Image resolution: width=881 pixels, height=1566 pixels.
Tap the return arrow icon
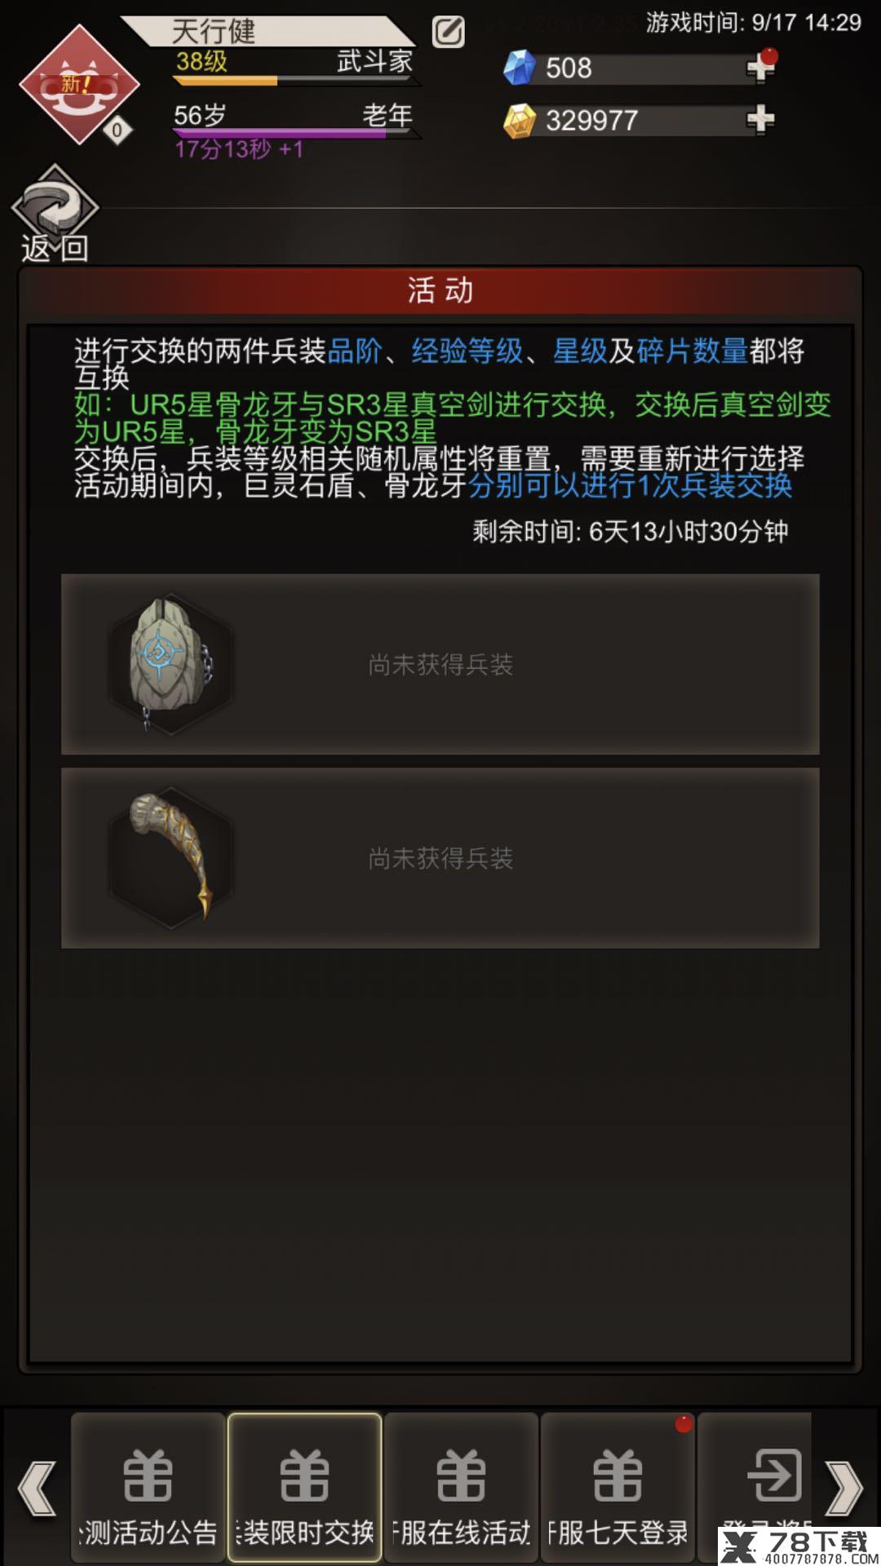tap(55, 204)
